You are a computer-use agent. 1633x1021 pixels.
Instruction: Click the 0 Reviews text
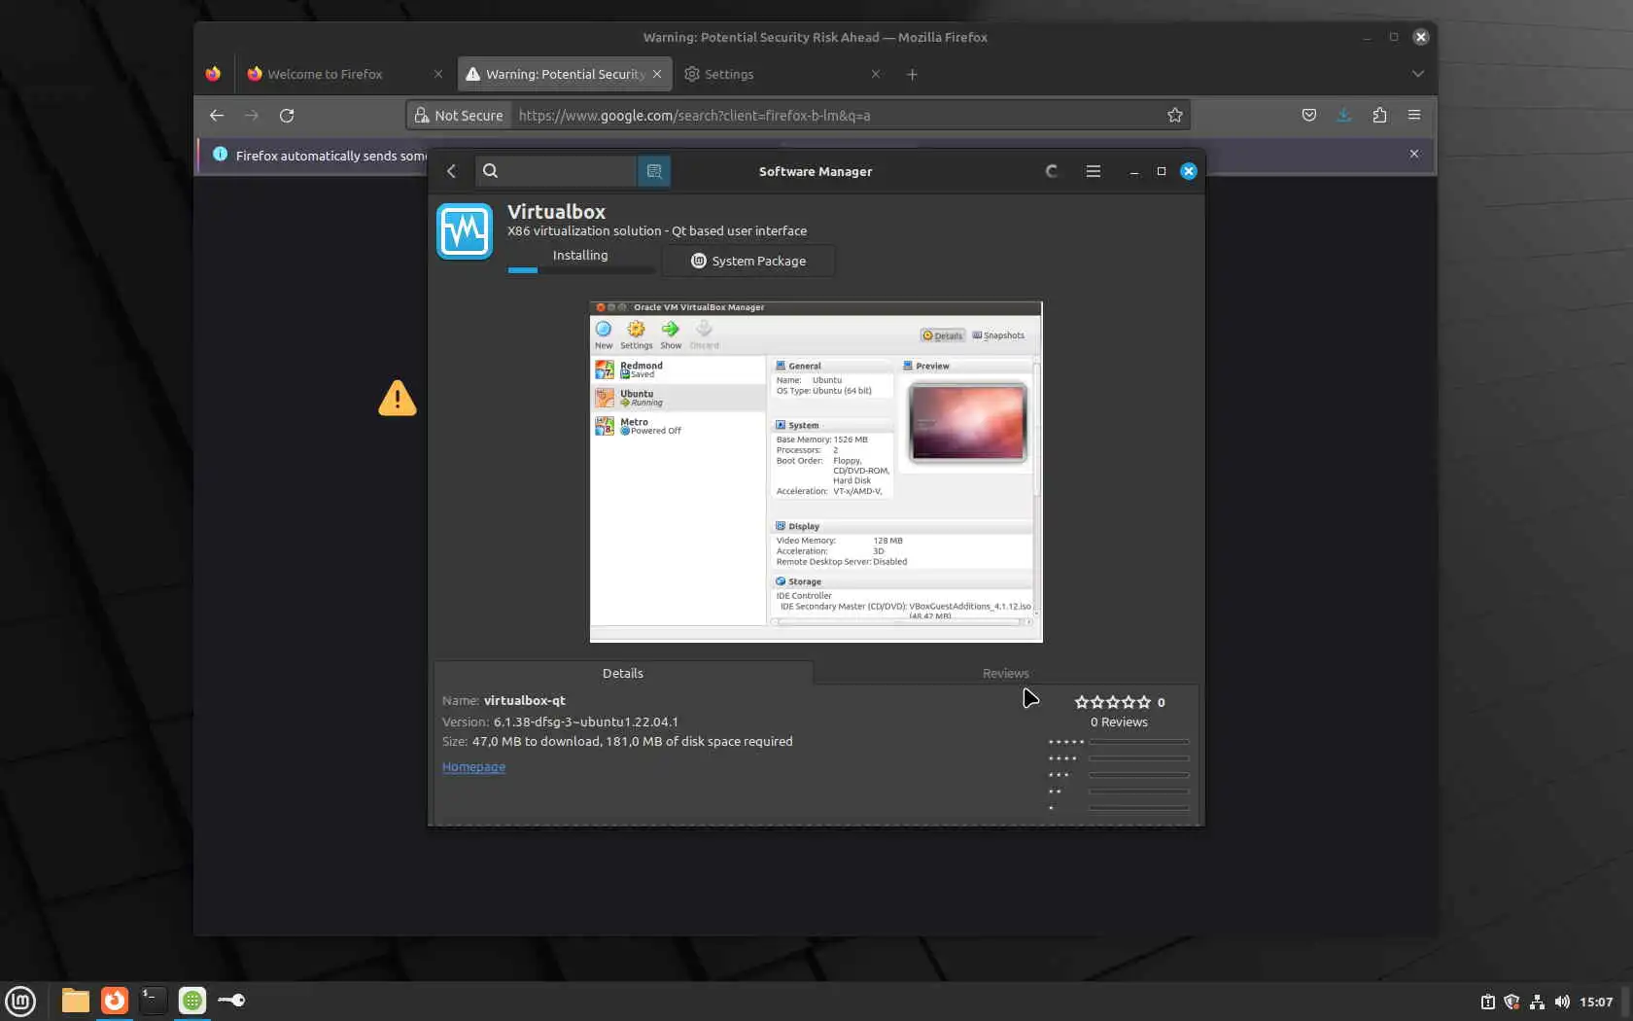click(x=1119, y=722)
